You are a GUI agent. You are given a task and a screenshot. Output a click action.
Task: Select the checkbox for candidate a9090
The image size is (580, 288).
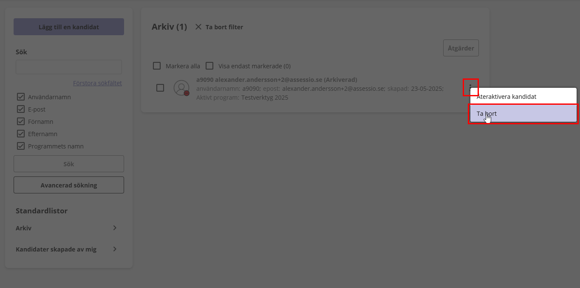(x=160, y=88)
